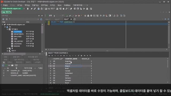Click the refresh icon in object panel header
The image size is (171, 96).
click(x=41, y=19)
